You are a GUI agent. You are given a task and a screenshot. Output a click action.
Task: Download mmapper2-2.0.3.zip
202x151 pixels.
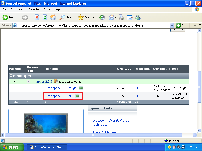point(59,96)
